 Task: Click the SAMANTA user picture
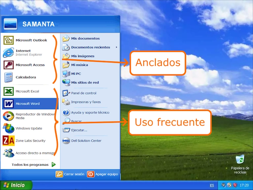coord(10,24)
